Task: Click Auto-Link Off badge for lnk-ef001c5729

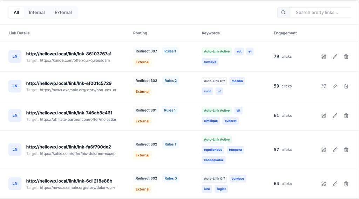Action: [214, 81]
